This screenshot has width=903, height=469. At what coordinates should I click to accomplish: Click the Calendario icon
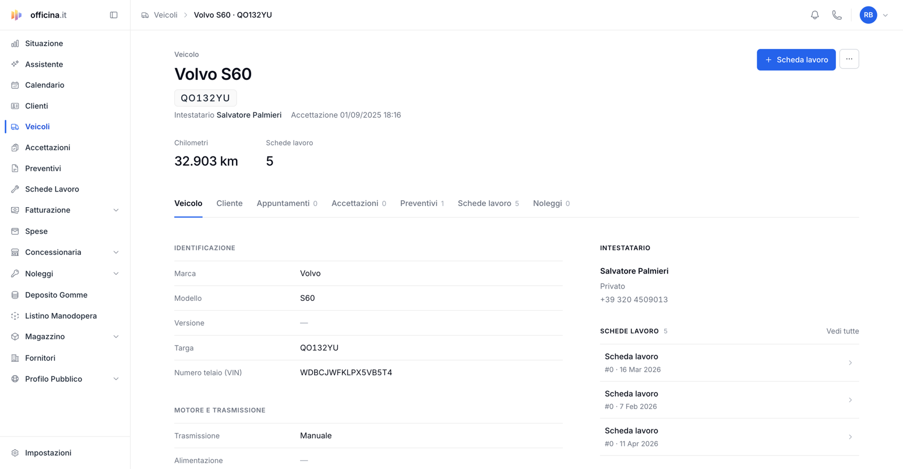(x=15, y=85)
